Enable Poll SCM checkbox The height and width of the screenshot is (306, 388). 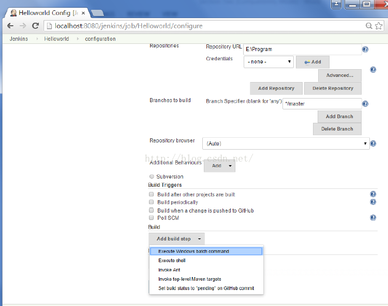(x=151, y=217)
